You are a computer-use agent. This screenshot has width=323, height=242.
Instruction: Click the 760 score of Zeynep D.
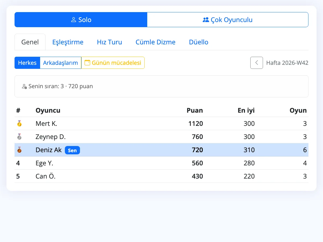(198, 137)
